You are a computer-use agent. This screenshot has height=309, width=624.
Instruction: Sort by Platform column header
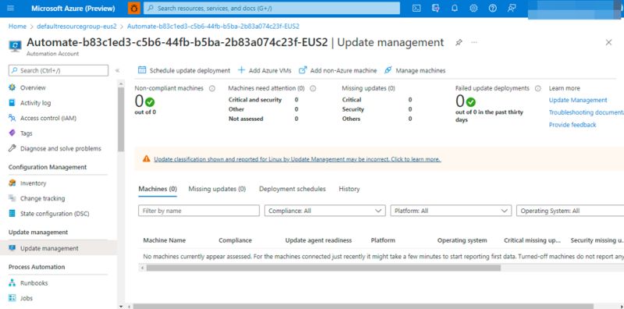pyautogui.click(x=383, y=240)
